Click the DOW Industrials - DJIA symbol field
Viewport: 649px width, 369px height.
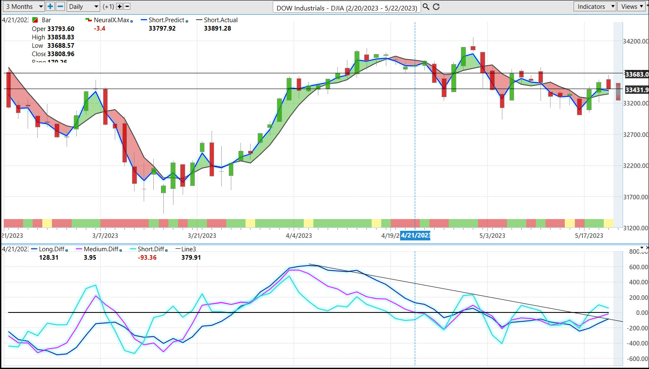click(347, 8)
